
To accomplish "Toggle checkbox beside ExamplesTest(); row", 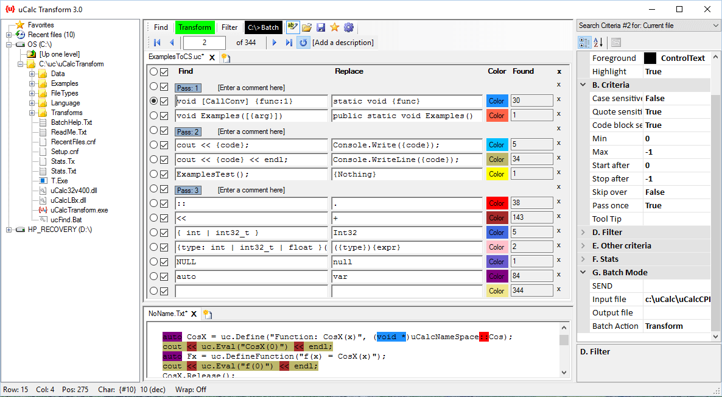I will [164, 174].
